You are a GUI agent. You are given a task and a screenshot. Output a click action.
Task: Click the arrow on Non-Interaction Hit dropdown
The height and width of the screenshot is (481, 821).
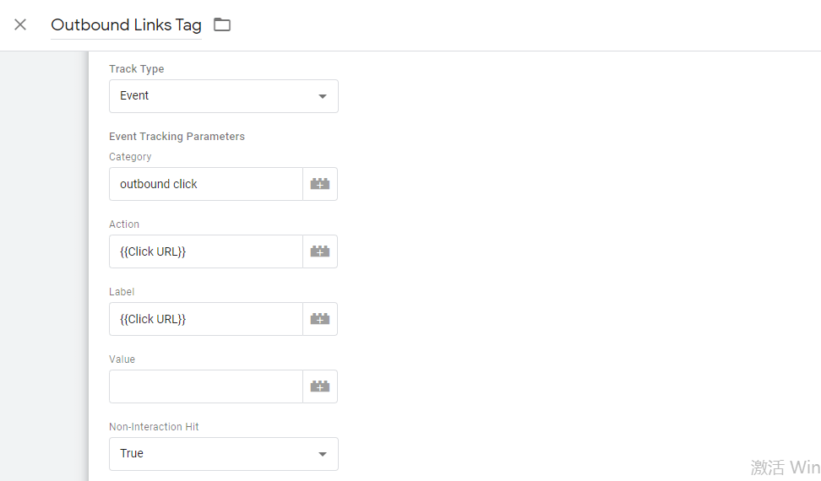(323, 454)
